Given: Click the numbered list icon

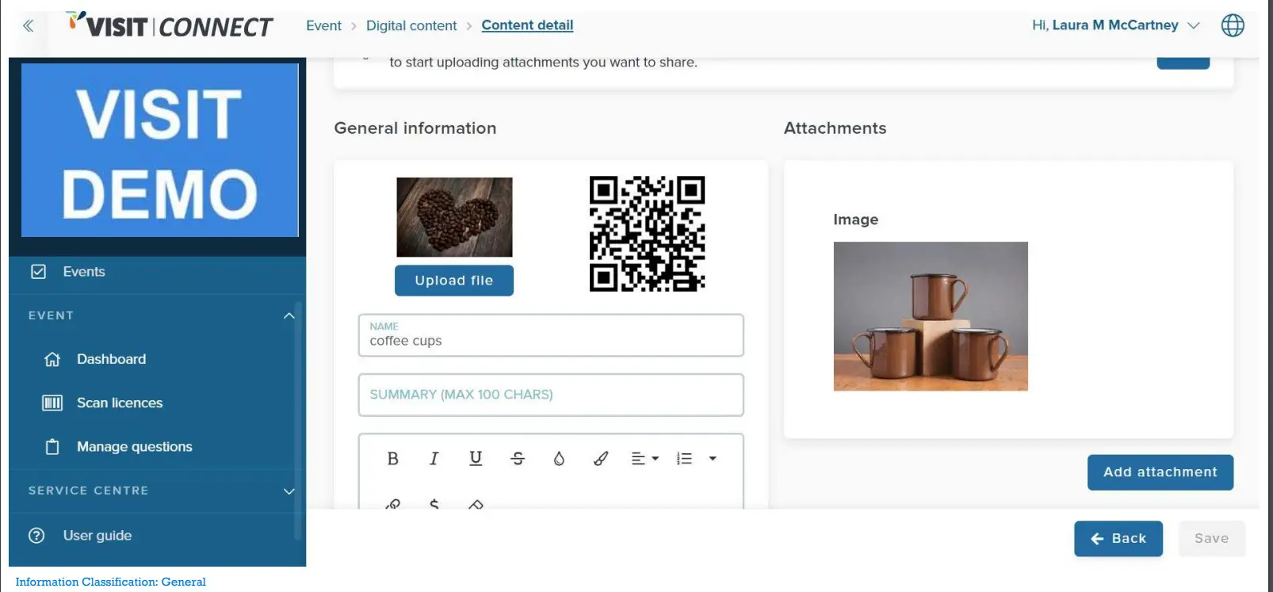Looking at the screenshot, I should tap(684, 459).
